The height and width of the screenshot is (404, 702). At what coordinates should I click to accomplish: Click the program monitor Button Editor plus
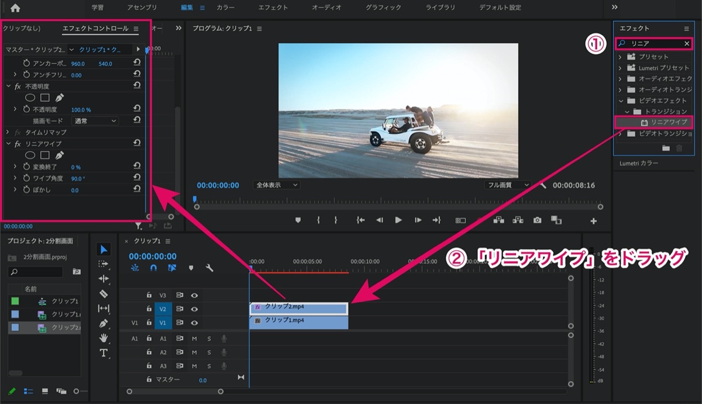(x=593, y=221)
